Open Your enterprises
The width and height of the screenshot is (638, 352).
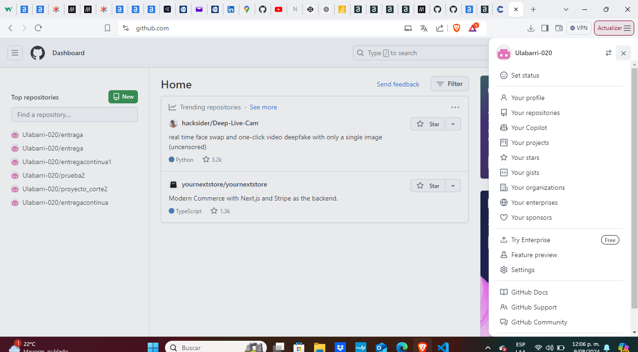559,202
